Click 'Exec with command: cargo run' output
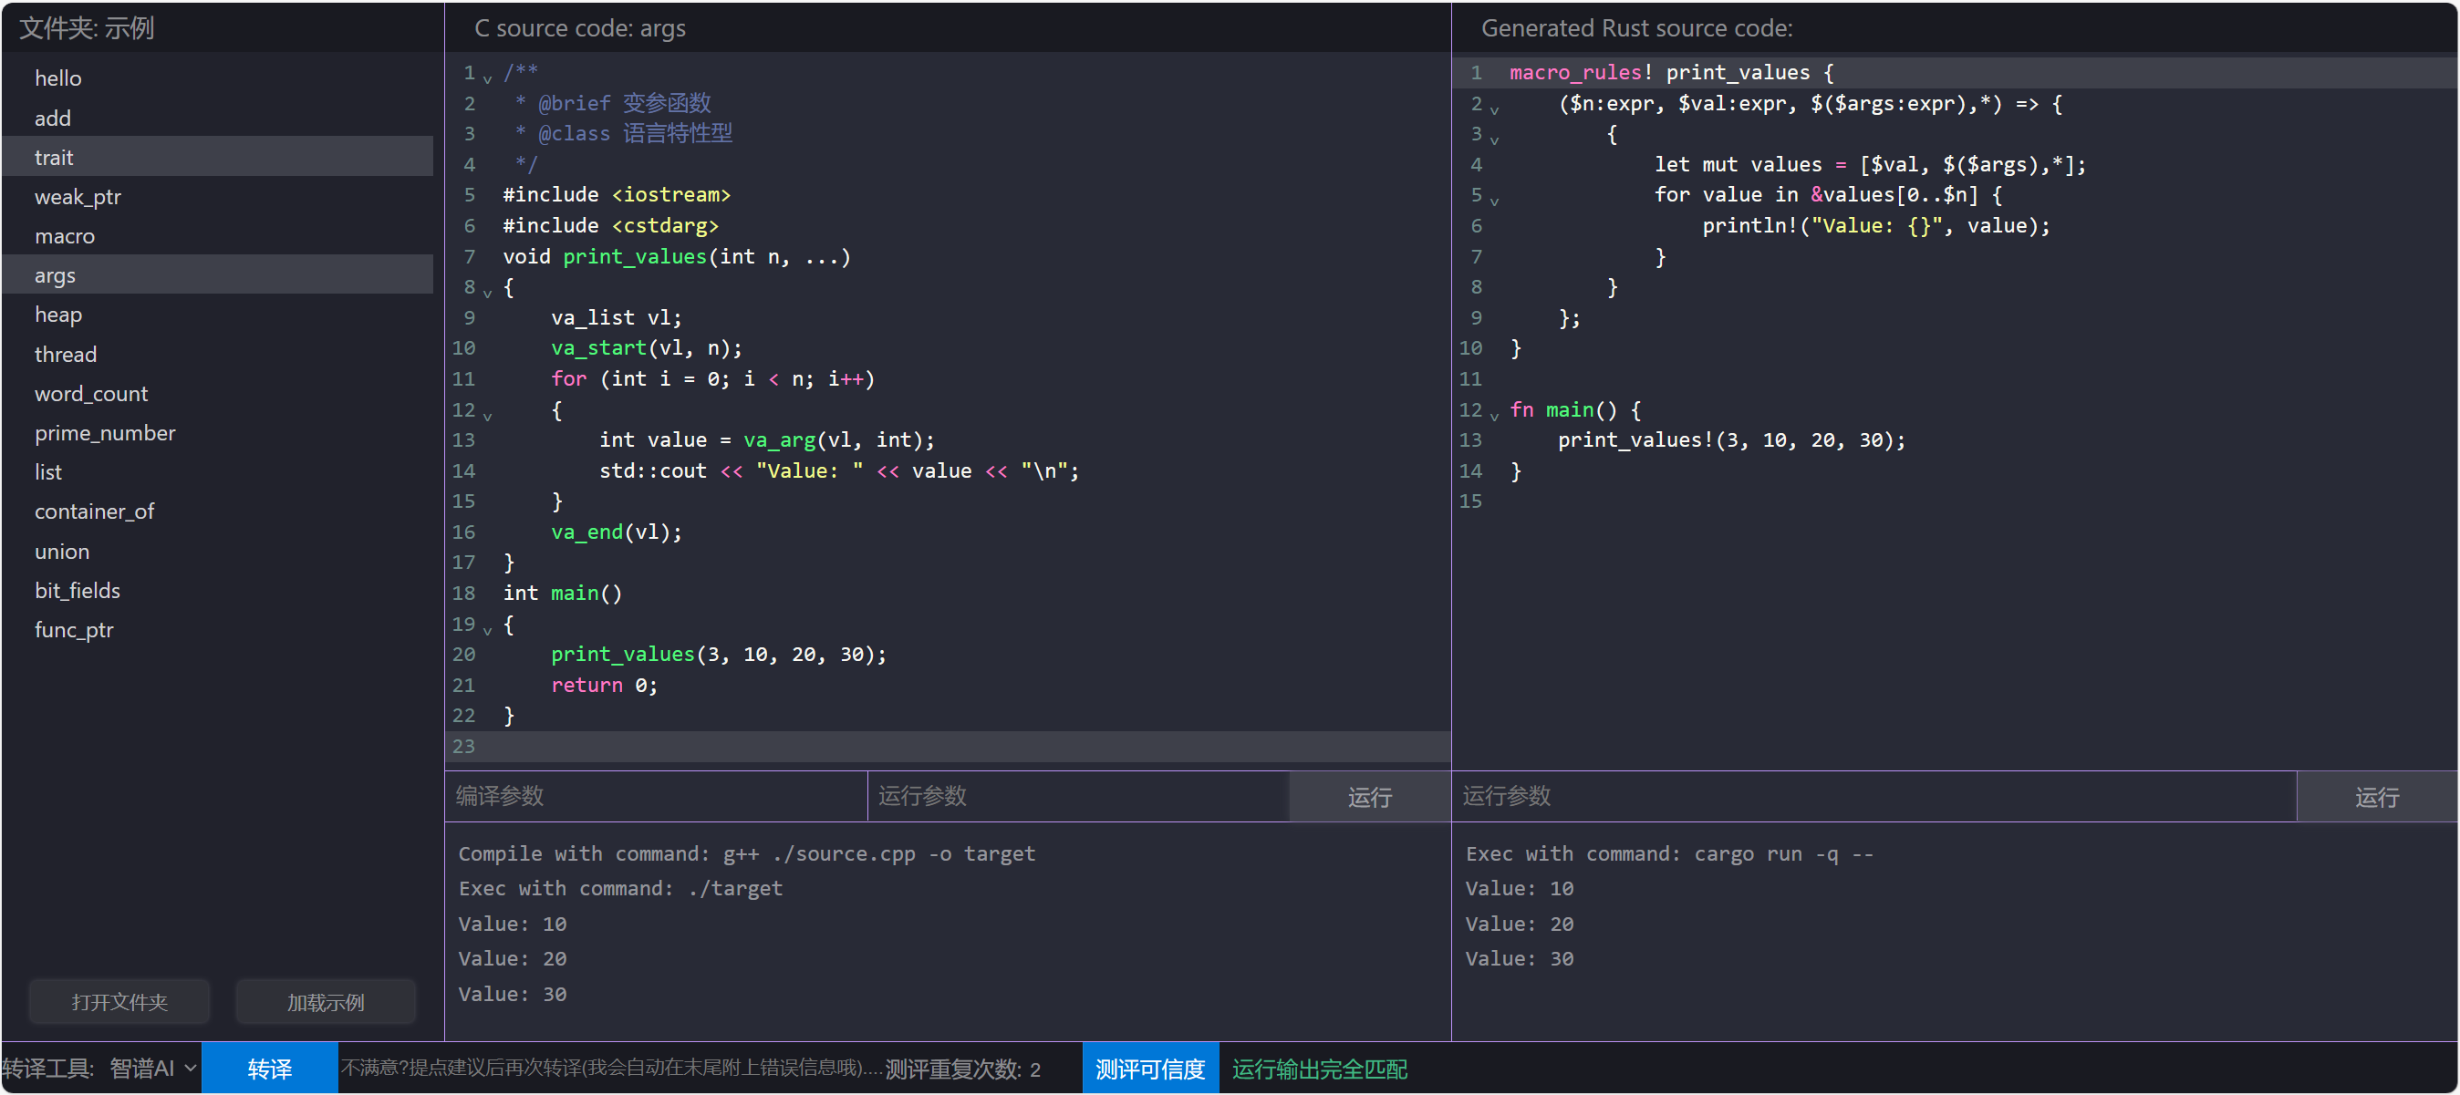This screenshot has height=1095, width=2460. click(1669, 853)
